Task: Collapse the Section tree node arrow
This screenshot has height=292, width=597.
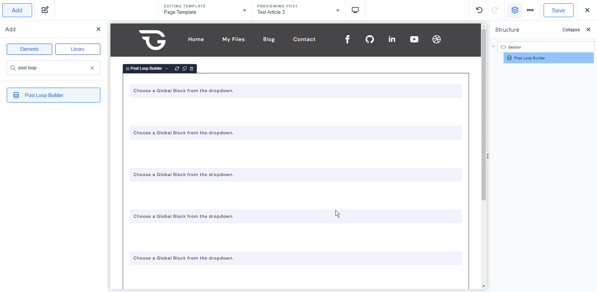Action: tap(493, 47)
